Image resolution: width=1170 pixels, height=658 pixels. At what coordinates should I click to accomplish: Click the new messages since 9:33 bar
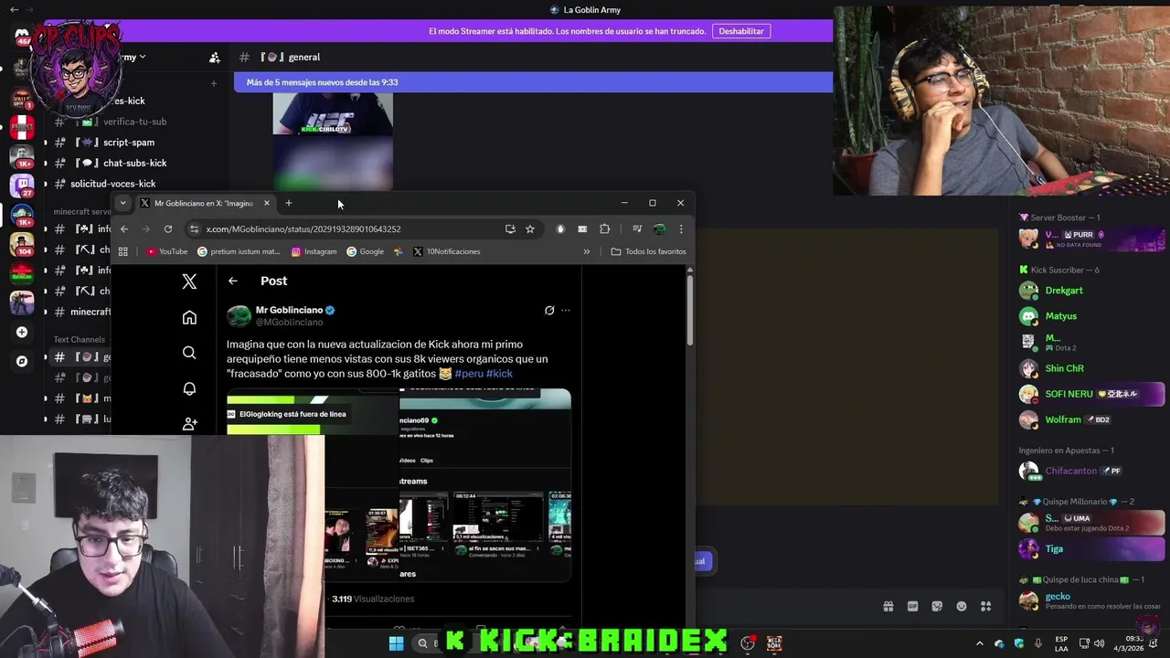[x=533, y=82]
